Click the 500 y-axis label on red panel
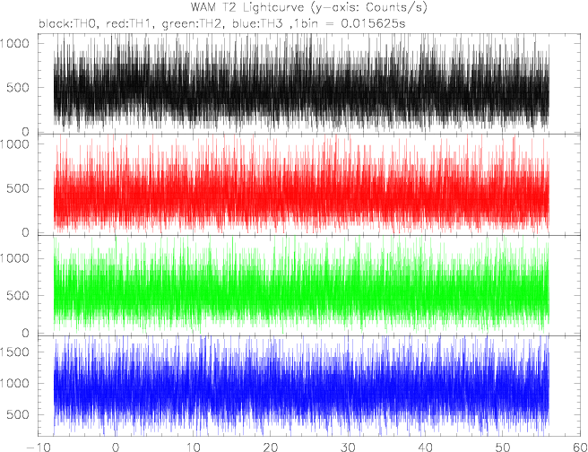This screenshot has height=452, width=588. point(18,188)
